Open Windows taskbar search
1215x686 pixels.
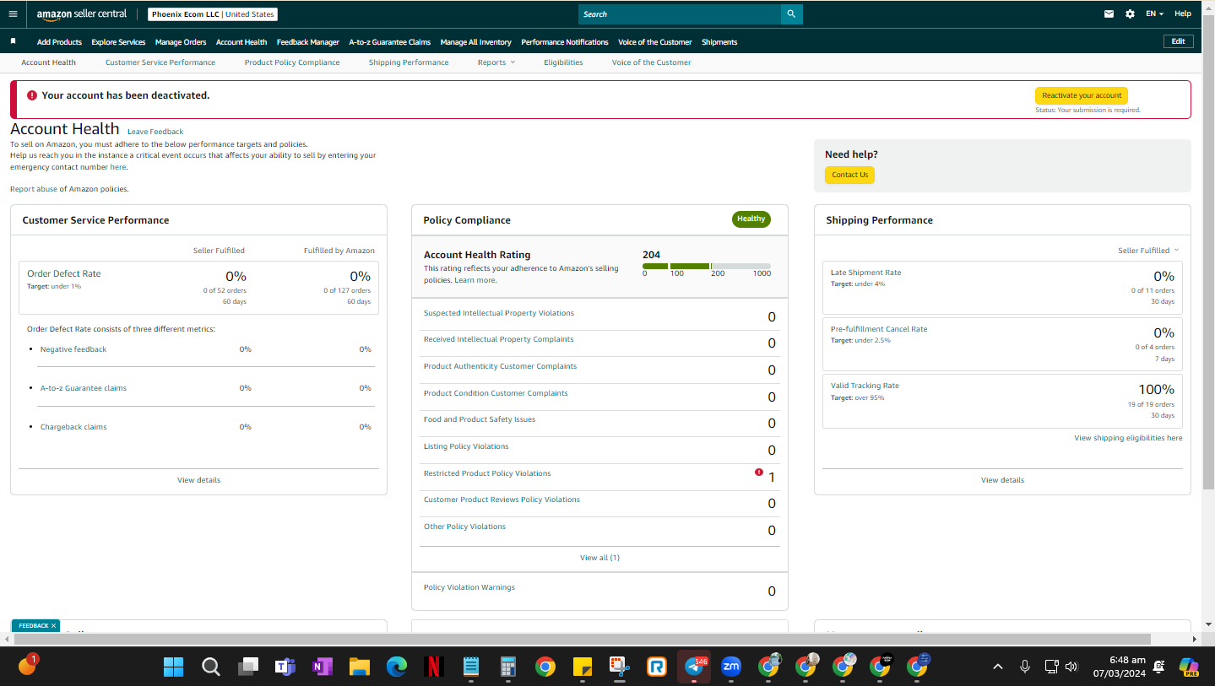click(x=211, y=667)
